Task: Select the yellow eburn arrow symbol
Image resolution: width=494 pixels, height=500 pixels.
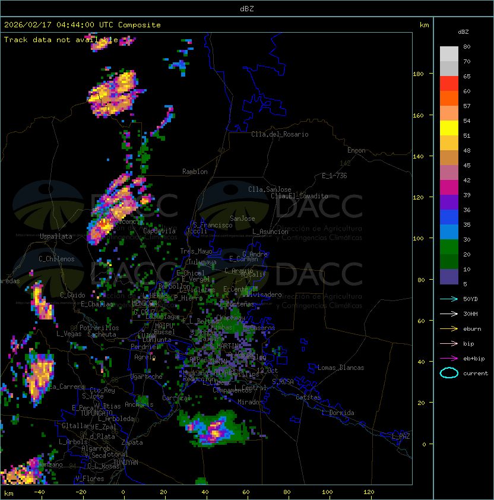Action: pyautogui.click(x=449, y=329)
